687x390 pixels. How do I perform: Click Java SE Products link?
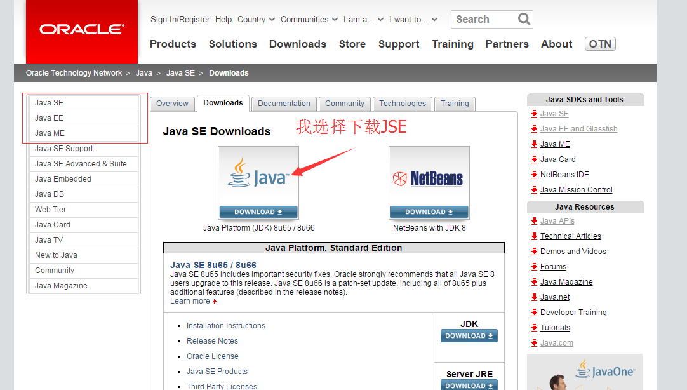217,372
